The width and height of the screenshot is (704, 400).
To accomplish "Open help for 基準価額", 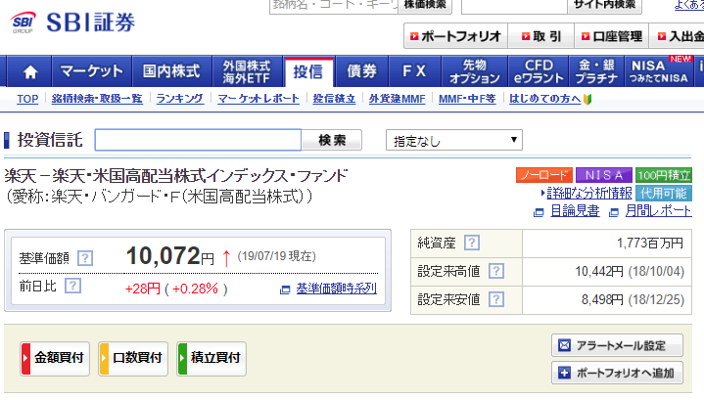I will coord(85,258).
